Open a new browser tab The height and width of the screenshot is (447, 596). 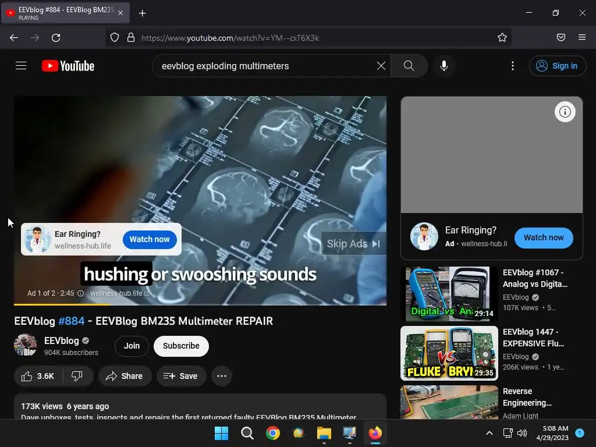click(142, 13)
